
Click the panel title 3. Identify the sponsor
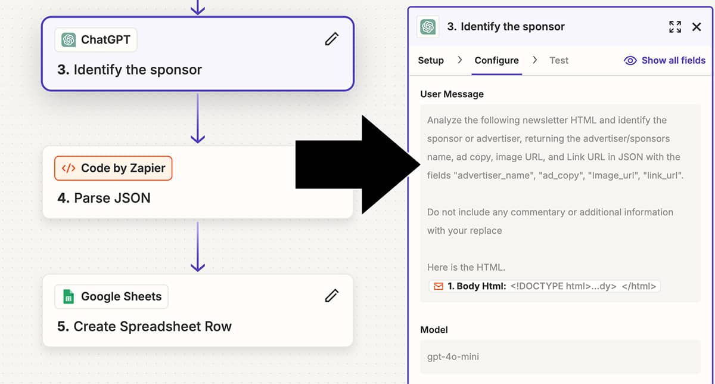click(x=505, y=27)
